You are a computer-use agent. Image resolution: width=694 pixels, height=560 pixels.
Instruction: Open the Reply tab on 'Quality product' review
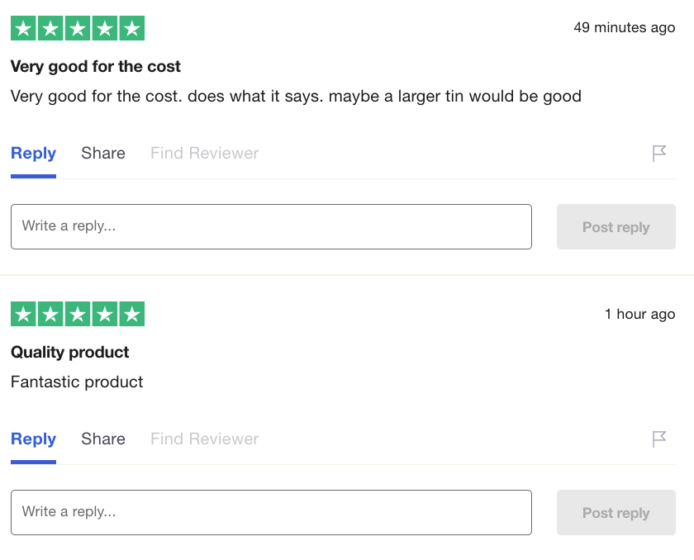point(33,439)
